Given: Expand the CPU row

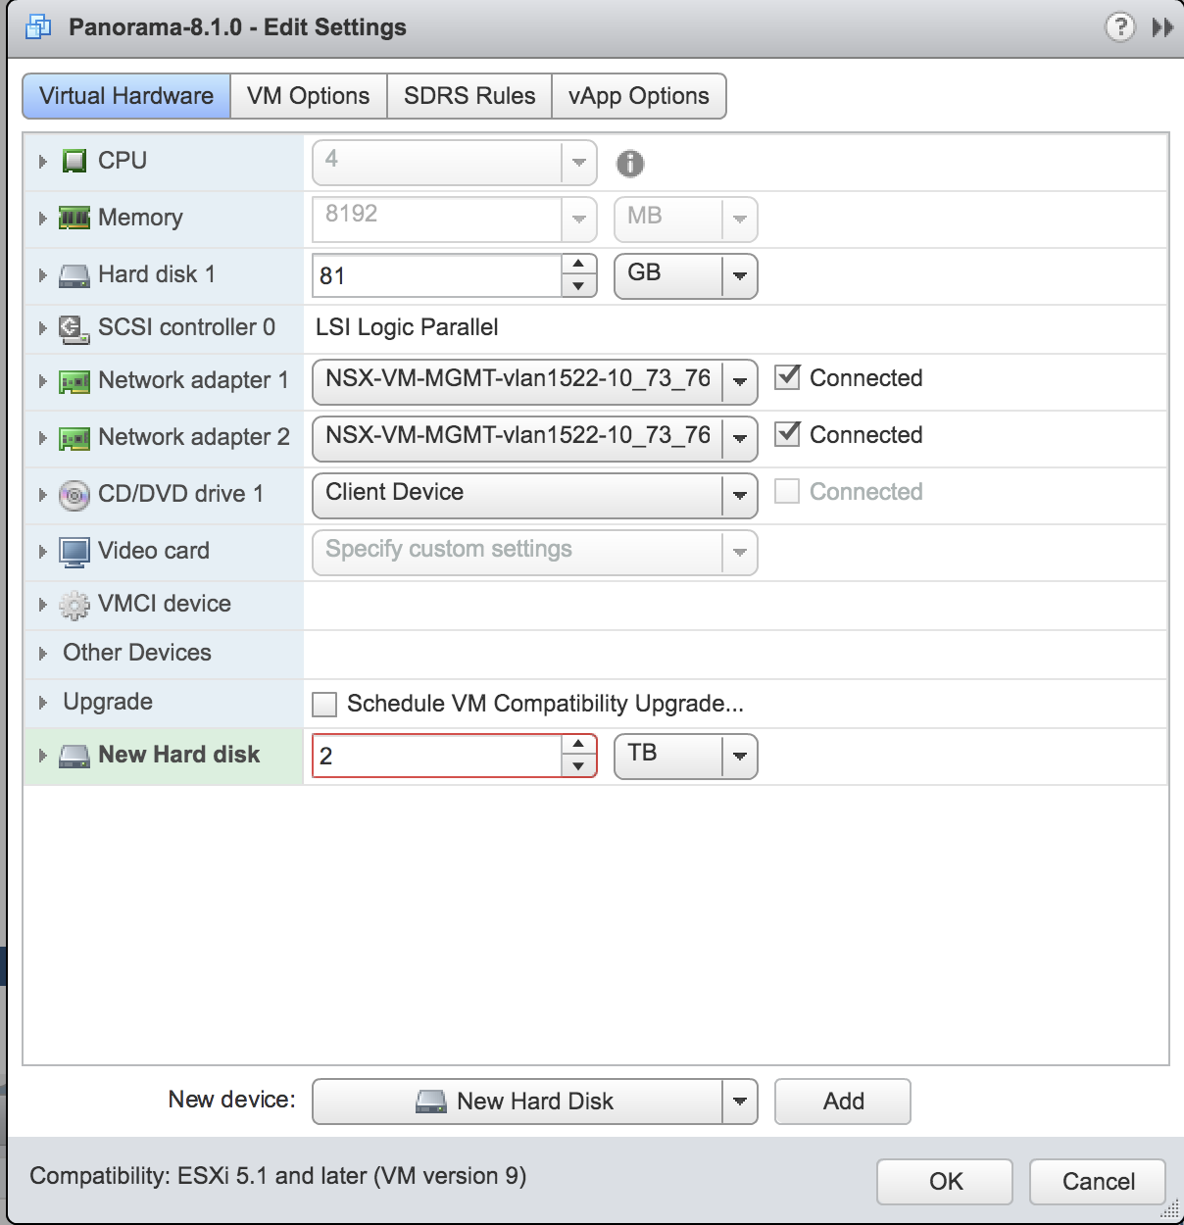Looking at the screenshot, I should (42, 161).
